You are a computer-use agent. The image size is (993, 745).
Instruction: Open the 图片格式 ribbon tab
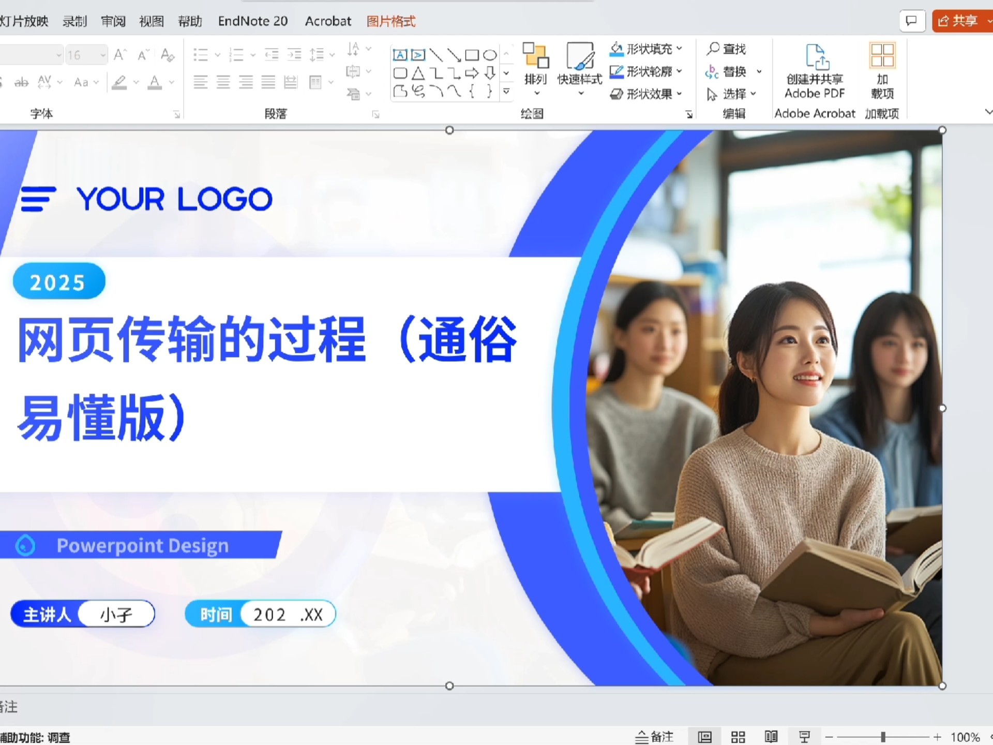click(x=391, y=21)
